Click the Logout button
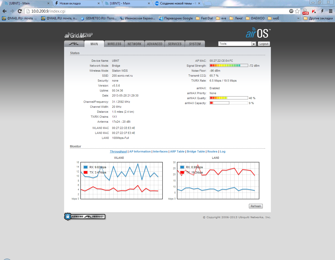The height and width of the screenshot is (260, 335). (264, 44)
